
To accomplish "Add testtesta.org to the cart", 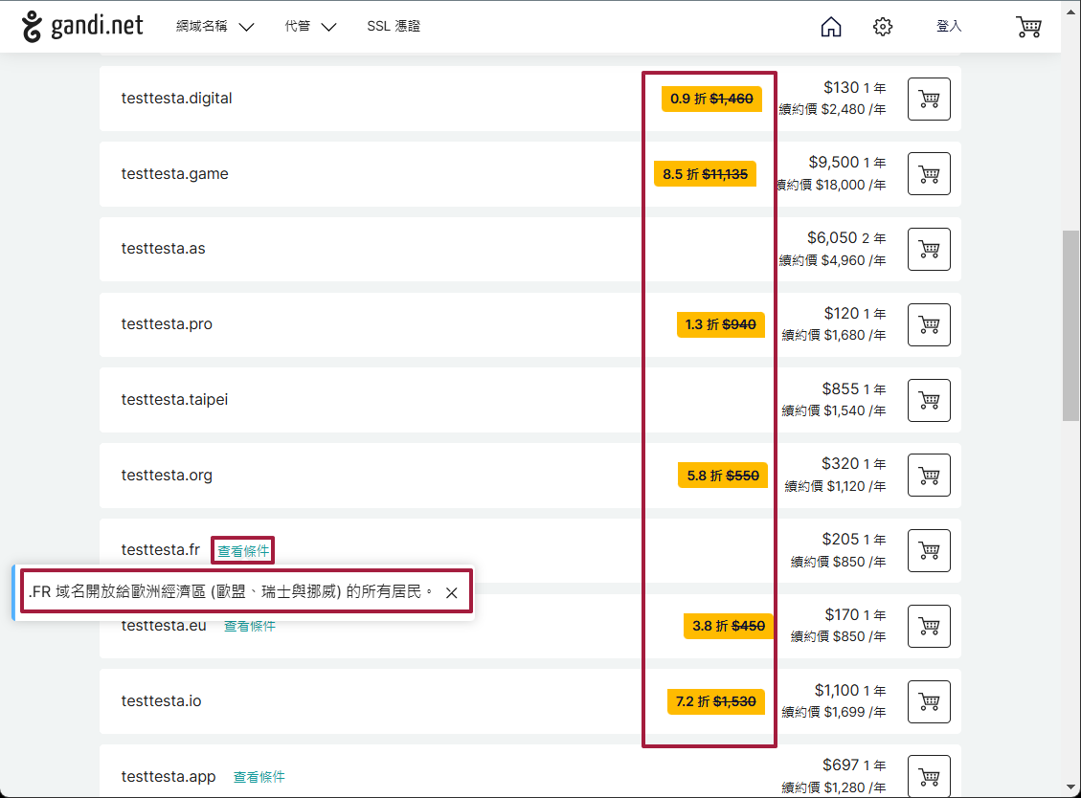I will tap(928, 475).
